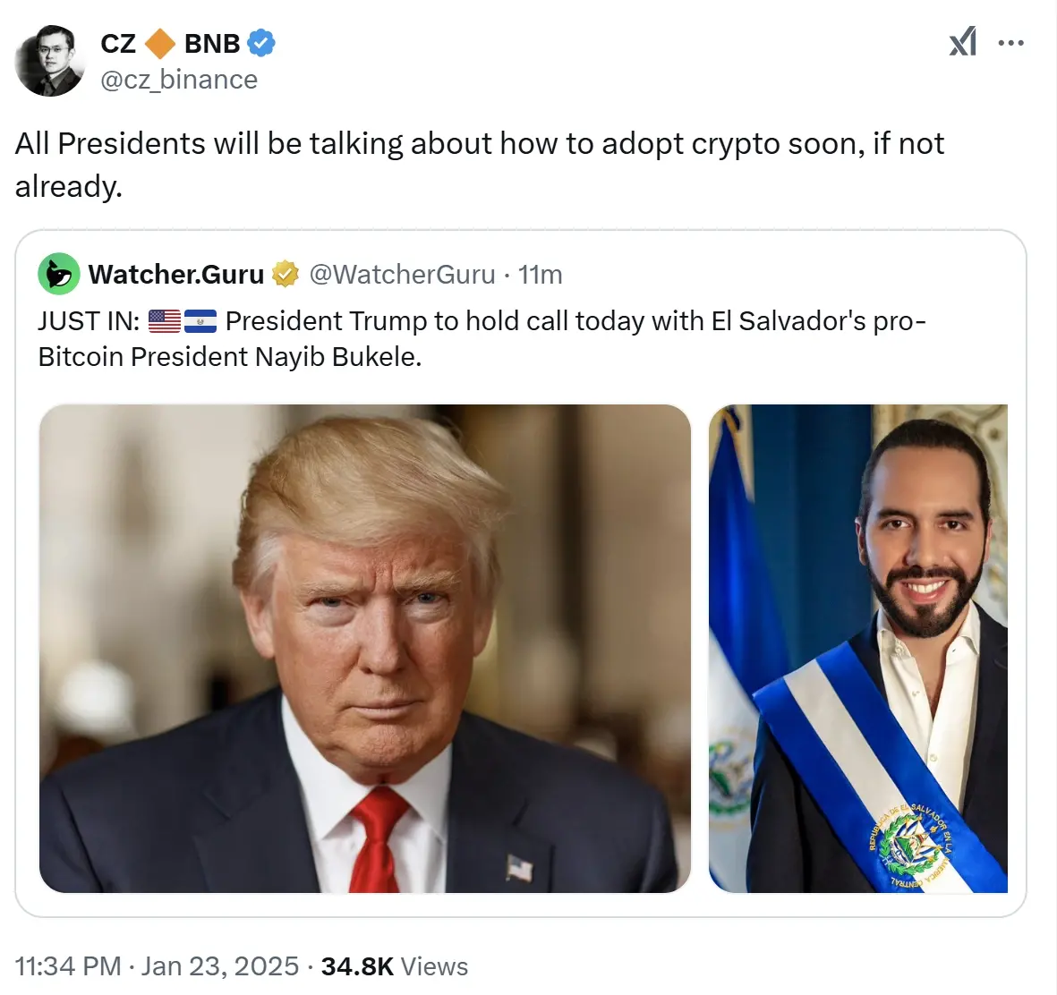1057x995 pixels.
Task: Click the 11m timestamp on quoted tweet
Action: click(540, 275)
